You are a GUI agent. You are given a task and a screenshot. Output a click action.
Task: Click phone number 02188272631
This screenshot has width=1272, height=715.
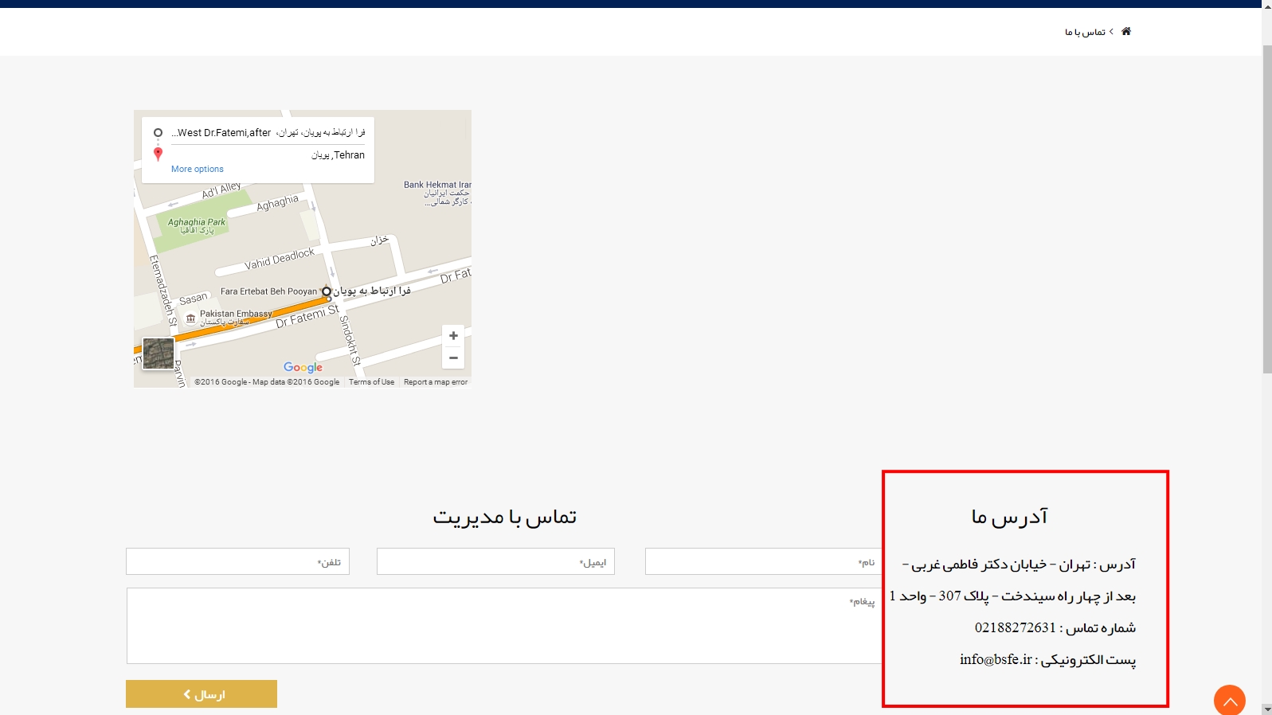[x=1016, y=627]
